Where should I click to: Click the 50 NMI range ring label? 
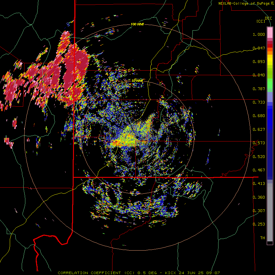[137, 81]
